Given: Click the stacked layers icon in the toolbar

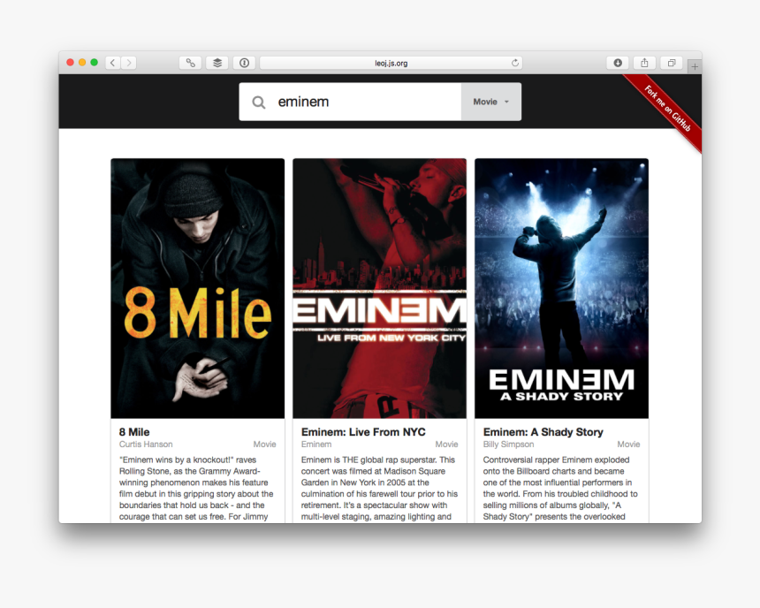Looking at the screenshot, I should click(217, 63).
